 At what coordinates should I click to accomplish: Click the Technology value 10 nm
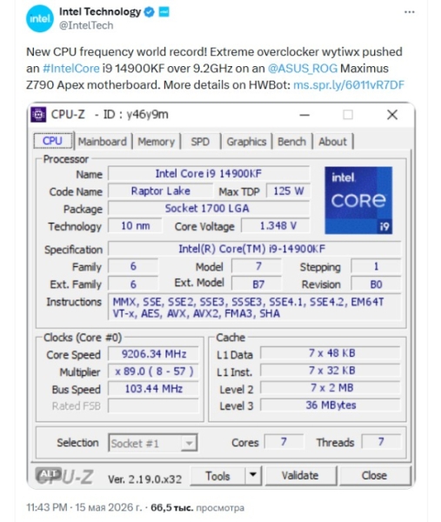point(135,225)
